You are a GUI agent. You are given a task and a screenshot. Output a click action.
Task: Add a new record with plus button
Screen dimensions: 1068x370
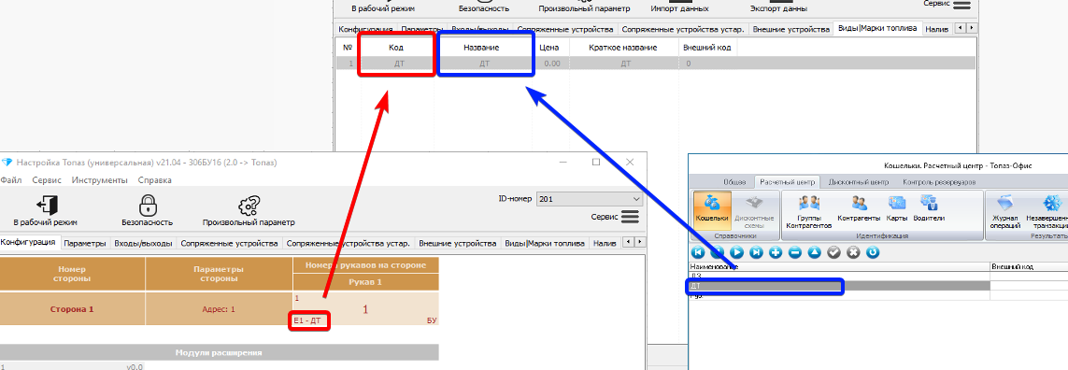point(776,253)
